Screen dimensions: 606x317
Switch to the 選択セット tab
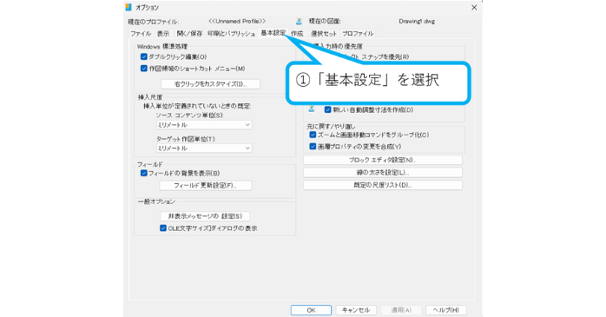(324, 34)
